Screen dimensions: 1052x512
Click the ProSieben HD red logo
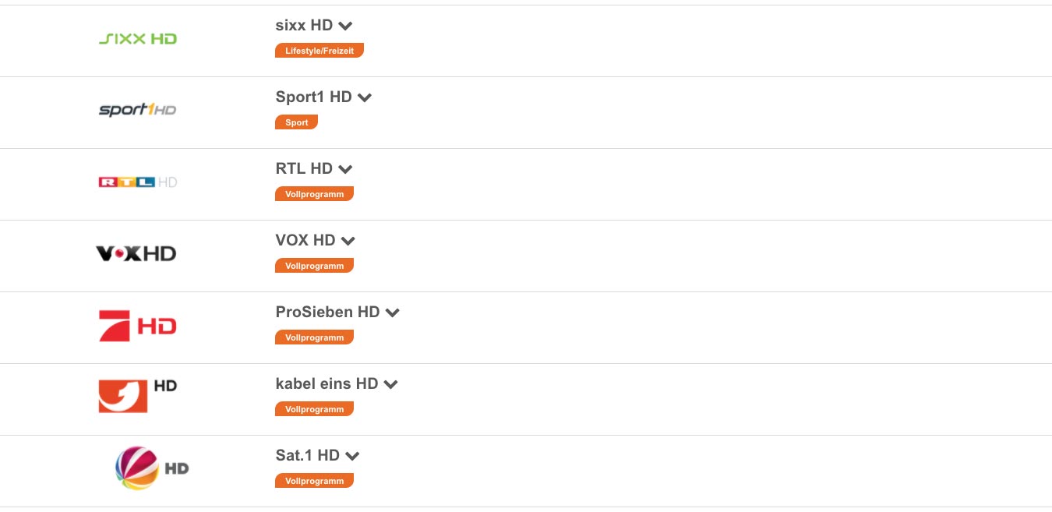(138, 326)
